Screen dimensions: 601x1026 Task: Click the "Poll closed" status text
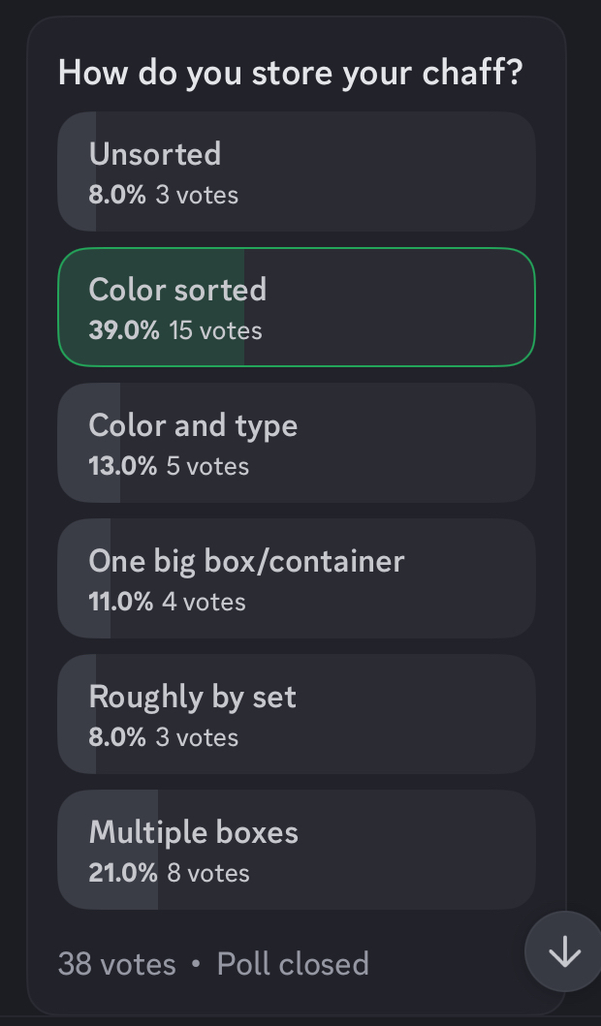click(x=293, y=964)
